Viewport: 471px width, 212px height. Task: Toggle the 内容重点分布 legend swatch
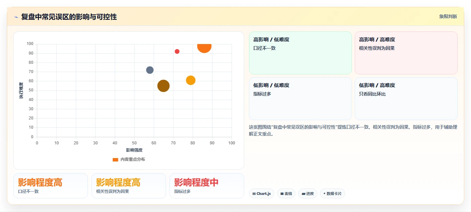pos(115,159)
